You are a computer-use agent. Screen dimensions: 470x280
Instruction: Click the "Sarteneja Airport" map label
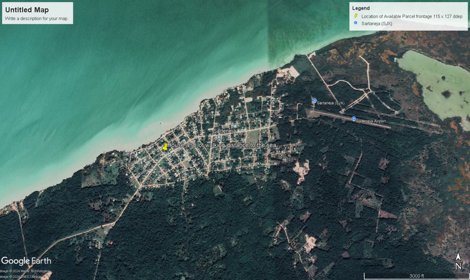pyautogui.click(x=371, y=121)
